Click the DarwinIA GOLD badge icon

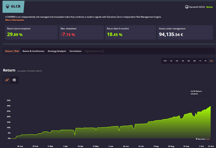tap(187, 7)
